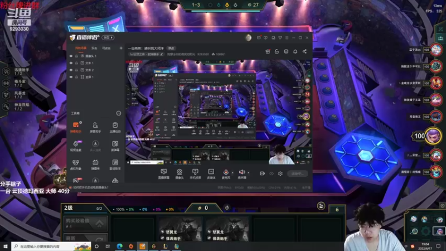Open the 弹幕助手 tool in toolbox
Image resolution: width=446 pixels, height=251 pixels.
76,127
